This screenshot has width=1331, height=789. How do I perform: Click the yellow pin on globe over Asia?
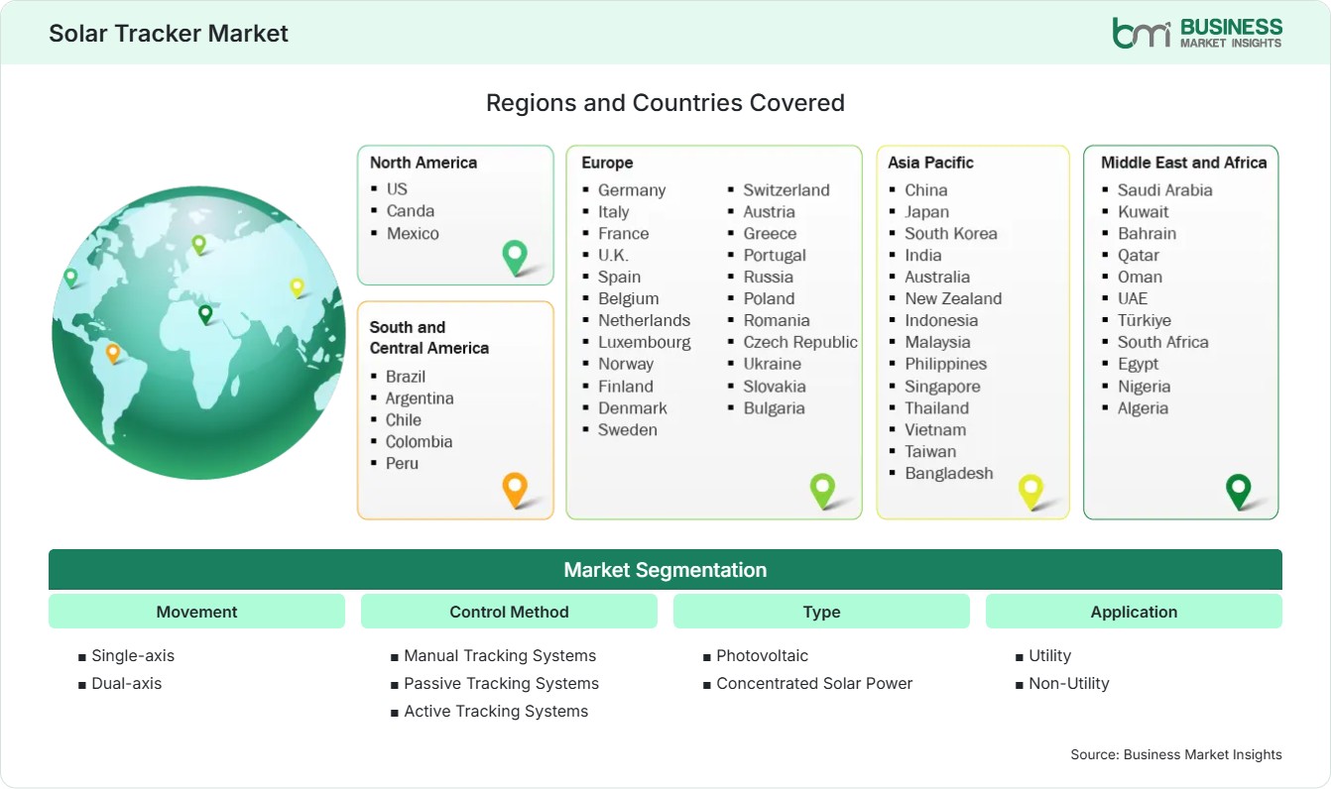coord(297,287)
